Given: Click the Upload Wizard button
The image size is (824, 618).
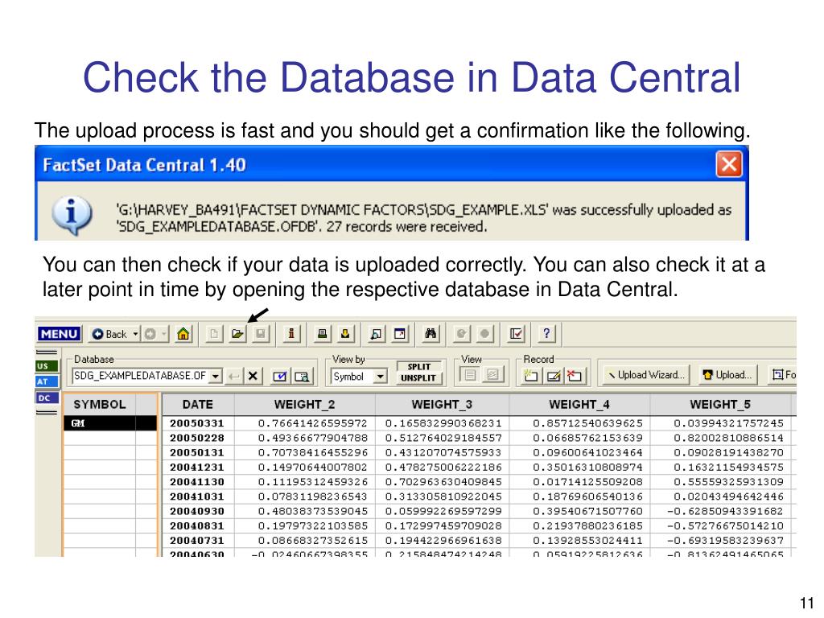Looking at the screenshot, I should tap(646, 375).
